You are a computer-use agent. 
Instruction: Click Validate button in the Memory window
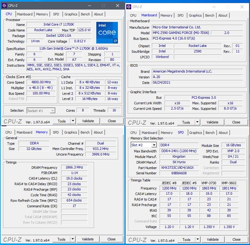pyautogui.click(x=88, y=239)
